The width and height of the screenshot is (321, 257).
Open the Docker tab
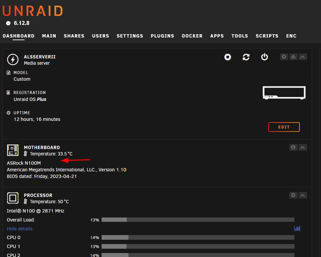point(192,36)
